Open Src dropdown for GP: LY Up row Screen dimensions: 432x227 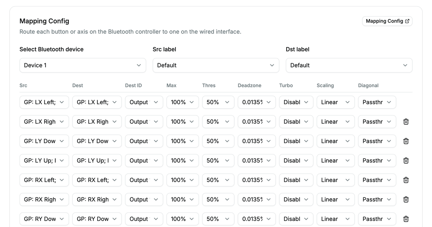44,161
